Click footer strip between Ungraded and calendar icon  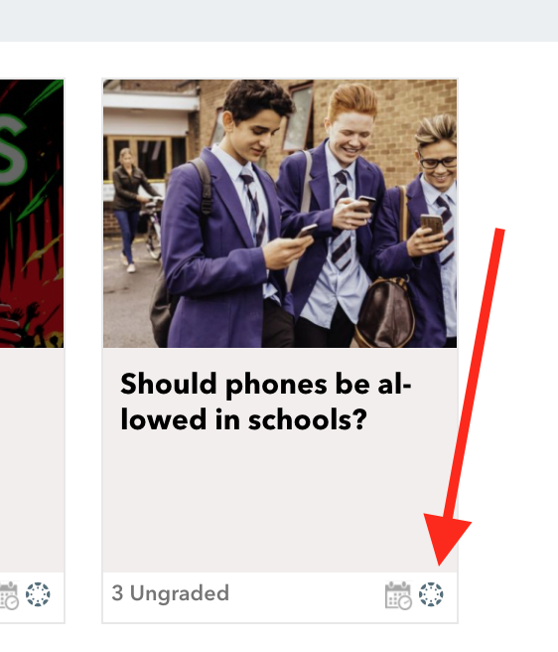[307, 594]
